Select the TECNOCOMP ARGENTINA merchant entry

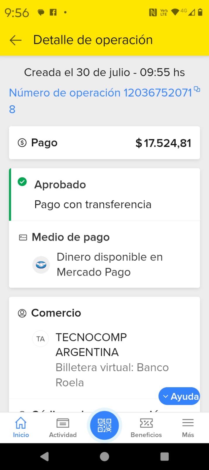coord(91,345)
